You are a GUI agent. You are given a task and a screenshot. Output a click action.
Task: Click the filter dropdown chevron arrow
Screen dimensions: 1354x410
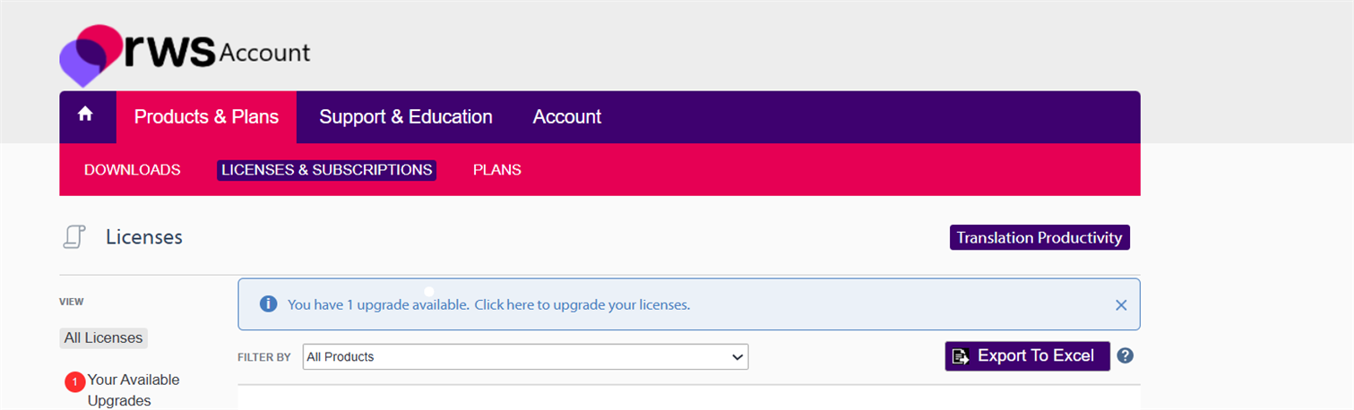click(x=737, y=357)
